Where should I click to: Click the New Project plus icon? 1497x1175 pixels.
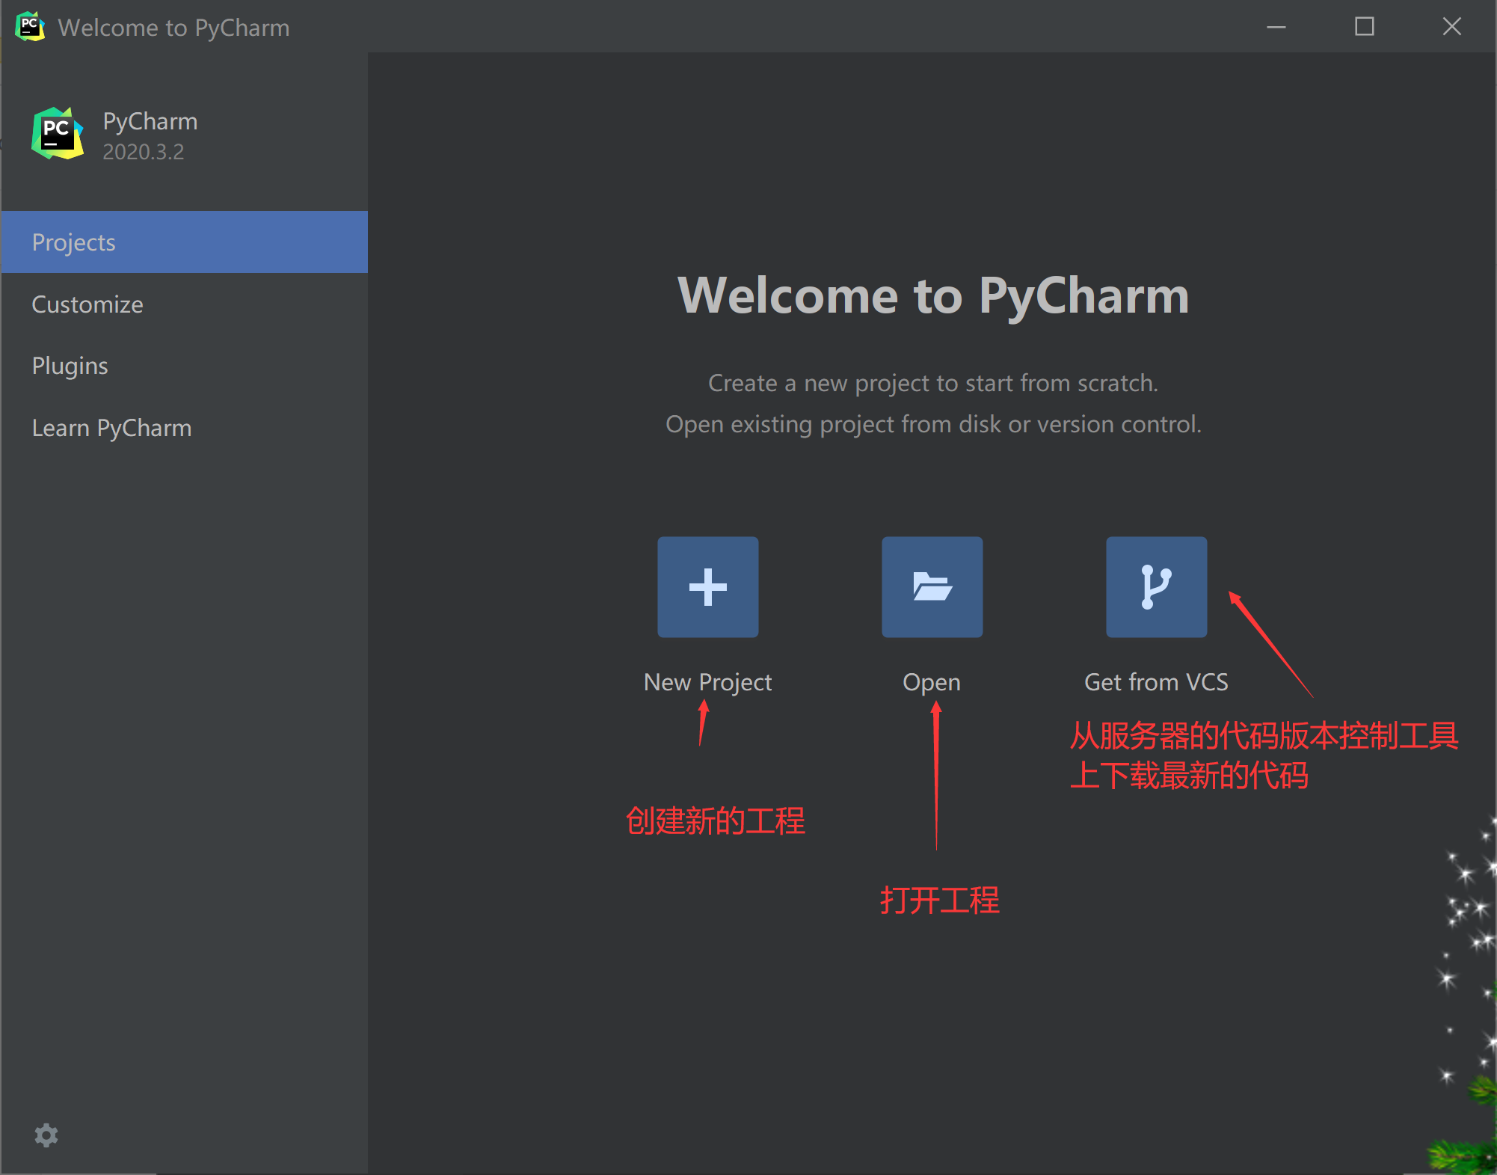click(x=707, y=587)
